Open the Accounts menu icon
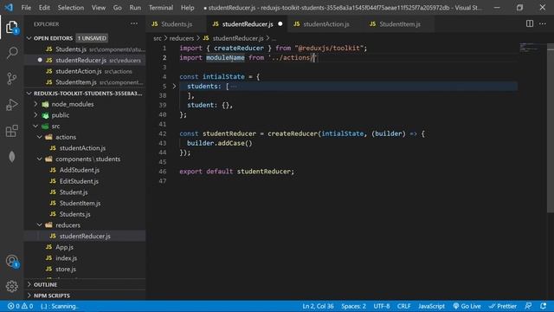 11,261
